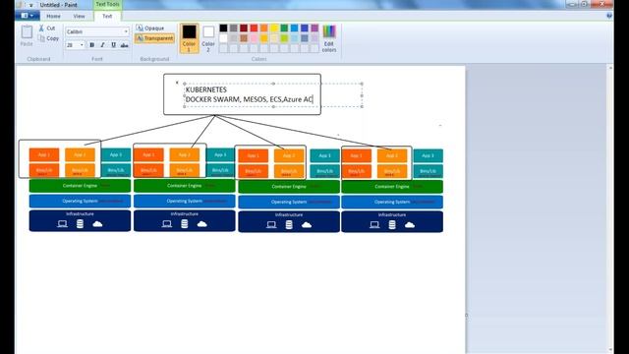Viewport: 629px width, 354px height.
Task: Click the Text Tools contextual tab header
Action: [x=107, y=4]
